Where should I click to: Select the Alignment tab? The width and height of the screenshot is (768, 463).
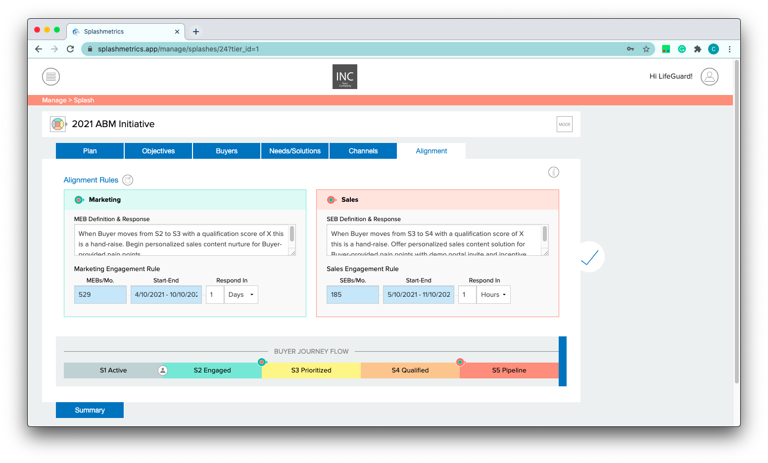tap(432, 151)
